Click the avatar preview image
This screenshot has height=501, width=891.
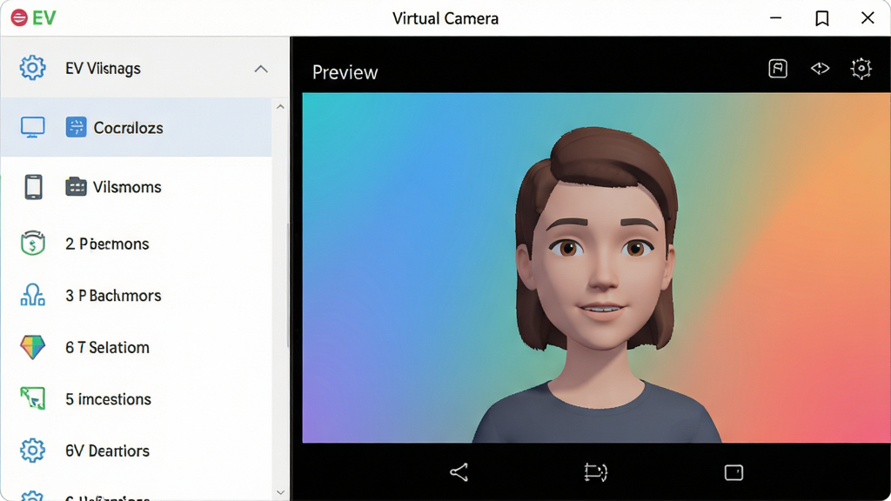[596, 268]
